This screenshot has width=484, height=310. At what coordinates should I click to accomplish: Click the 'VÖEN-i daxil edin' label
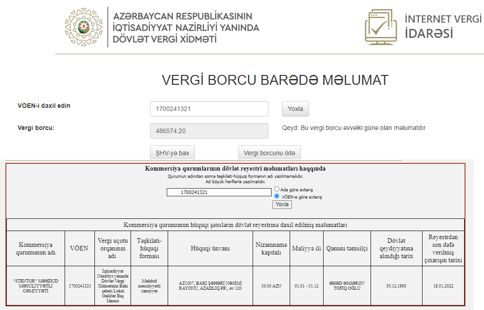coord(44,106)
